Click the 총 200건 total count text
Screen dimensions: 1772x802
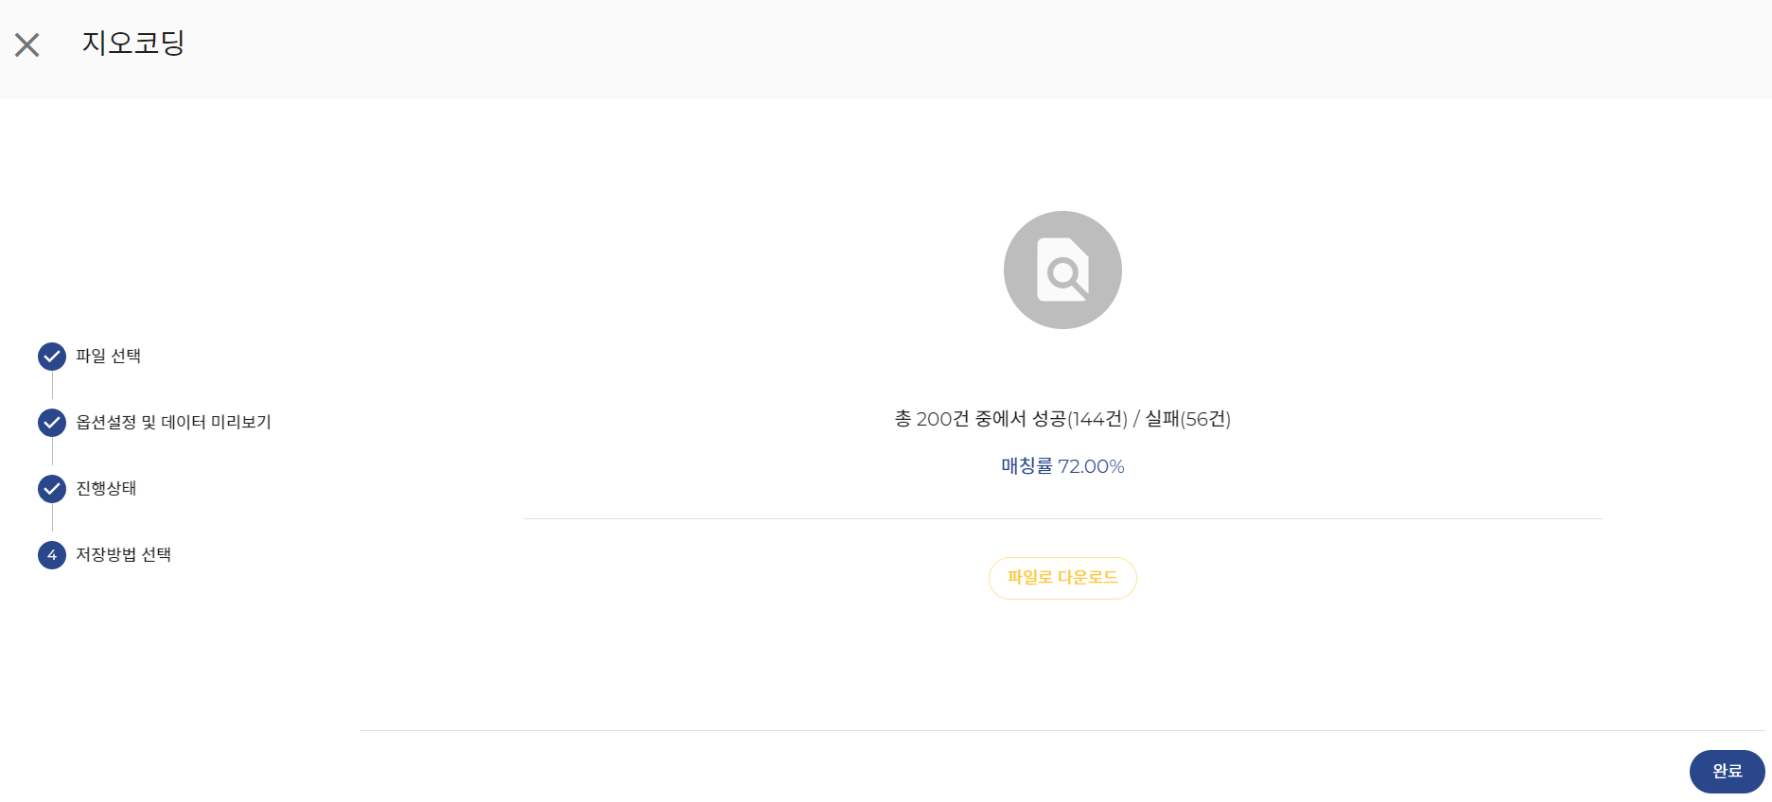tap(932, 419)
